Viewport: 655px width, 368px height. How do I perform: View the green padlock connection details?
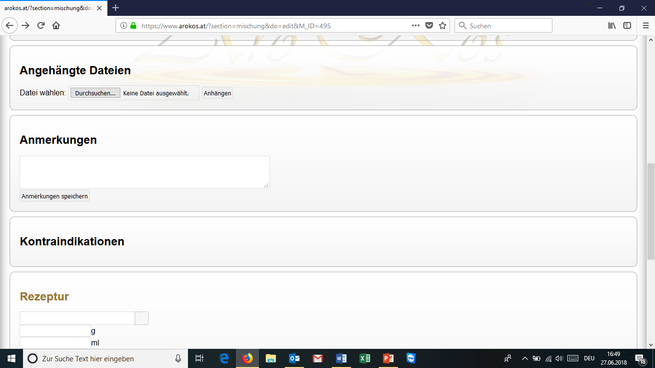pyautogui.click(x=133, y=25)
